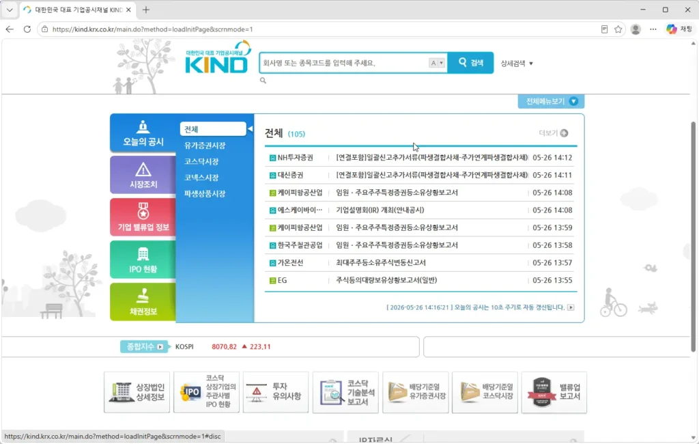Select the 시장조치 category

pyautogui.click(x=143, y=175)
